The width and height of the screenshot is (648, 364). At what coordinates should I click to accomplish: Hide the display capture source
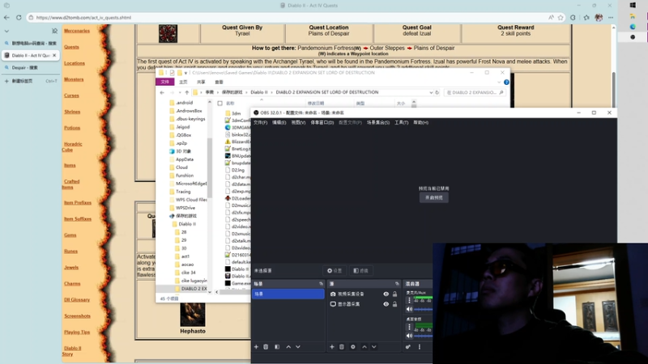pyautogui.click(x=386, y=304)
